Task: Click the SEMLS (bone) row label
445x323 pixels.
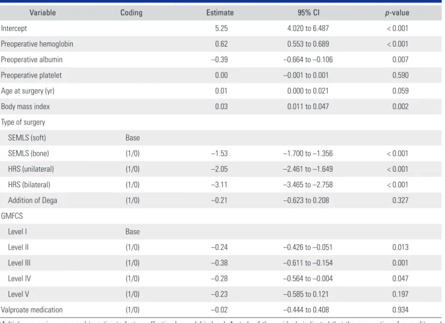Action: (29, 153)
